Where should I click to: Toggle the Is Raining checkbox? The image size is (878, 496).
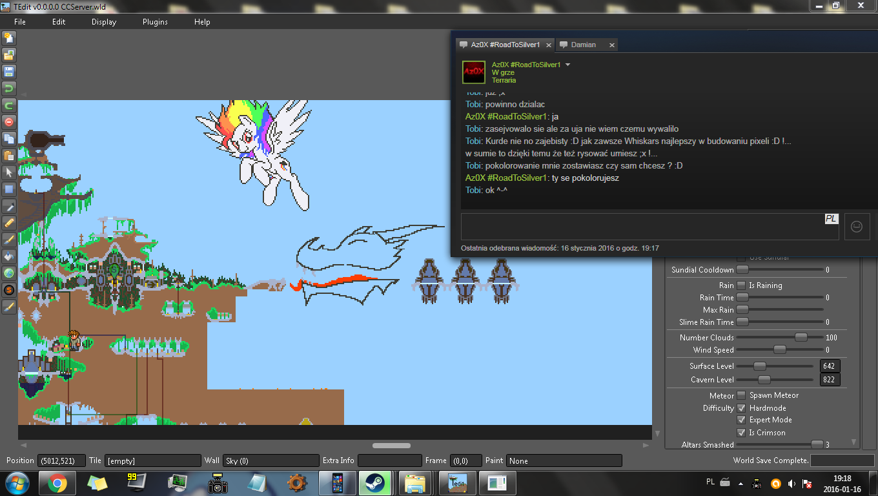(x=742, y=285)
